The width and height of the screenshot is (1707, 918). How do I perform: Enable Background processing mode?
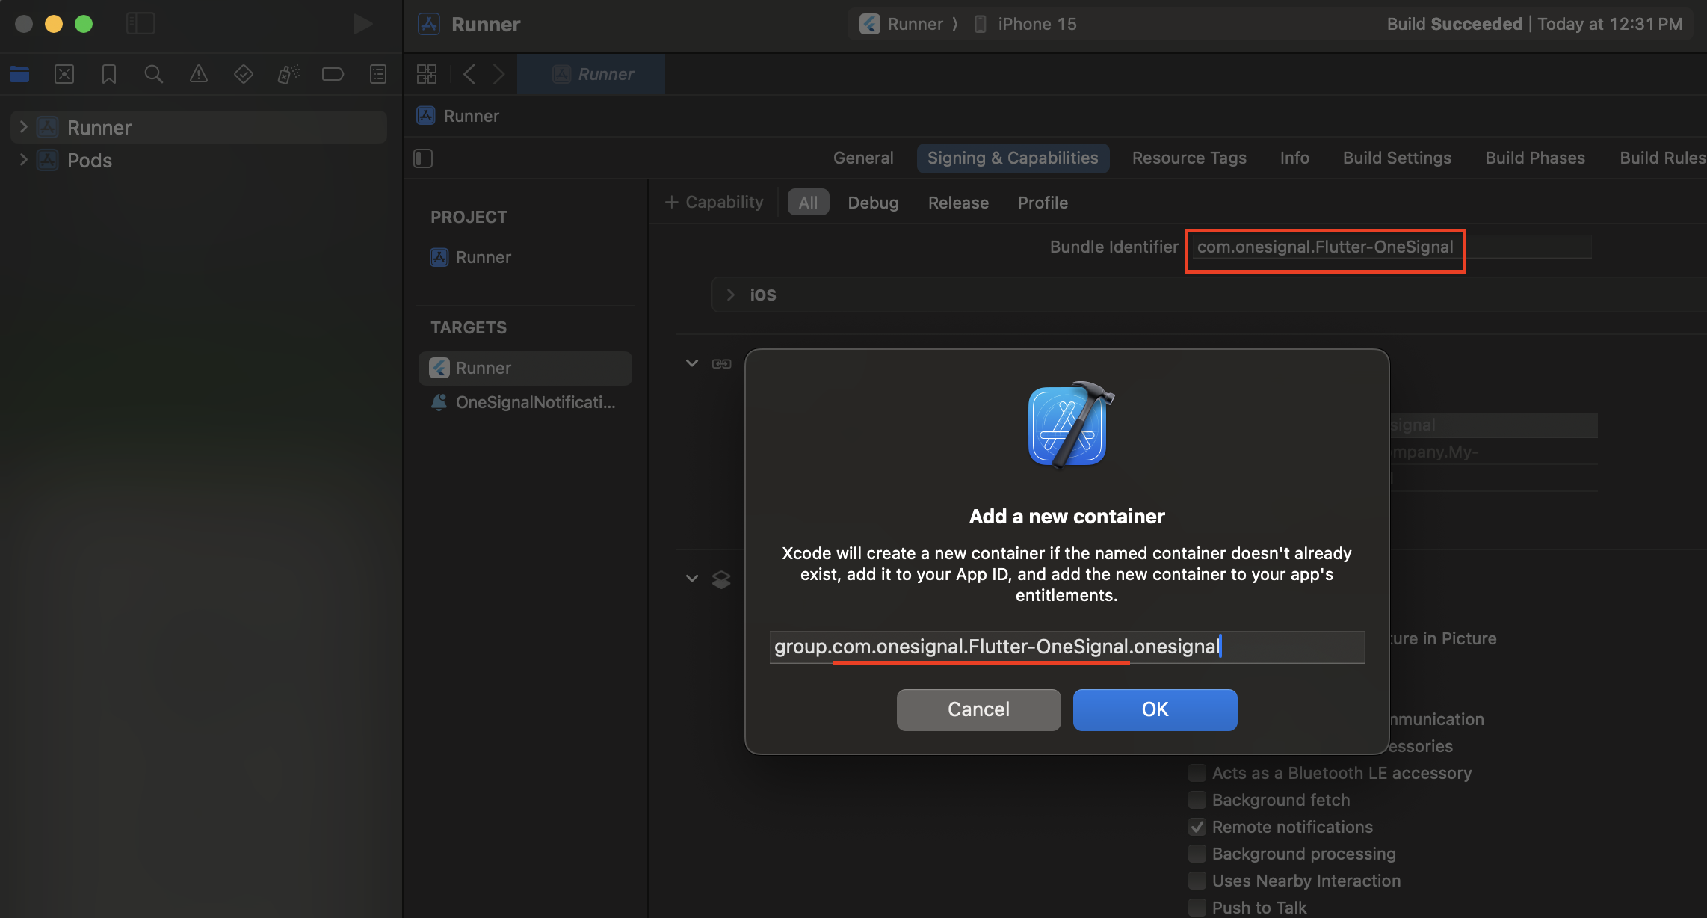1197,854
